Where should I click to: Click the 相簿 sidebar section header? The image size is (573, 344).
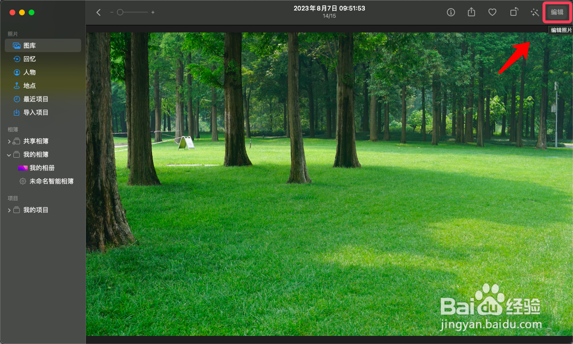(13, 129)
